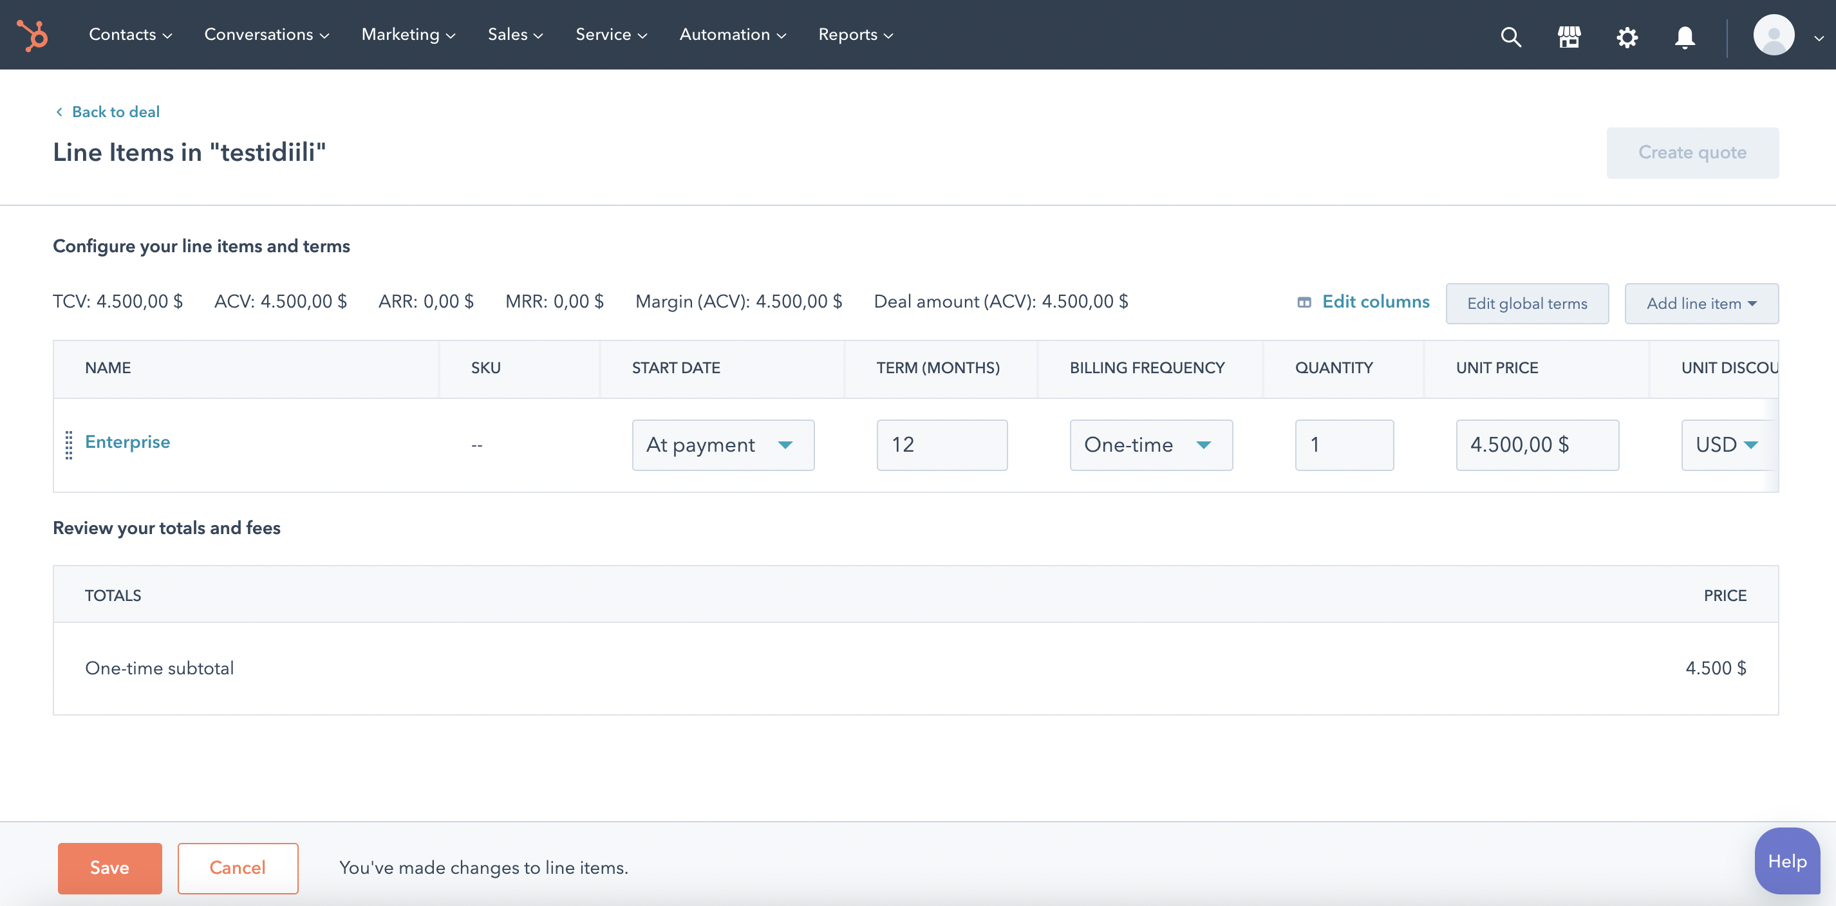
Task: Open the settings gear icon
Action: (1626, 35)
